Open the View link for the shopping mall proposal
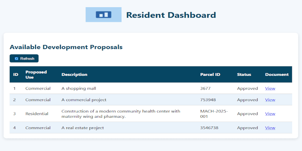Screen dimensions: 302x151 [x=270, y=88]
